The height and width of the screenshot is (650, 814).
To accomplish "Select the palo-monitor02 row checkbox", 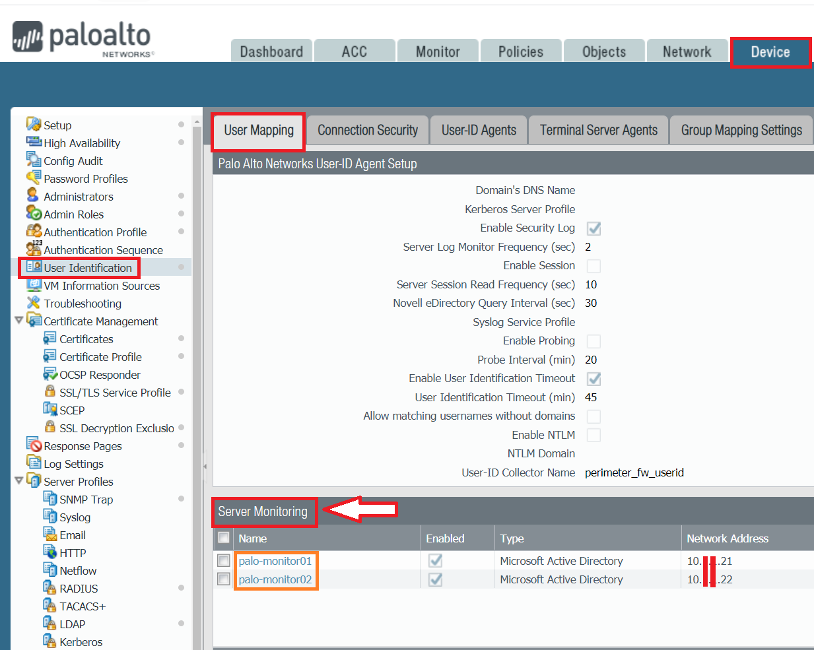I will (224, 579).
